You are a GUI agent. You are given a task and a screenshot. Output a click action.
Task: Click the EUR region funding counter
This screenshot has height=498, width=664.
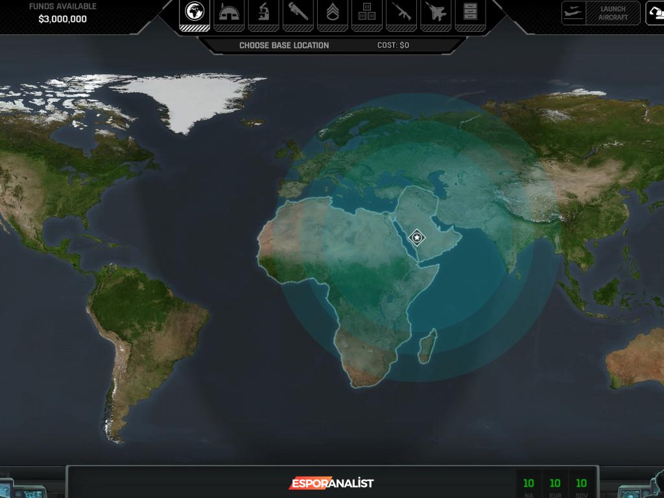(555, 484)
